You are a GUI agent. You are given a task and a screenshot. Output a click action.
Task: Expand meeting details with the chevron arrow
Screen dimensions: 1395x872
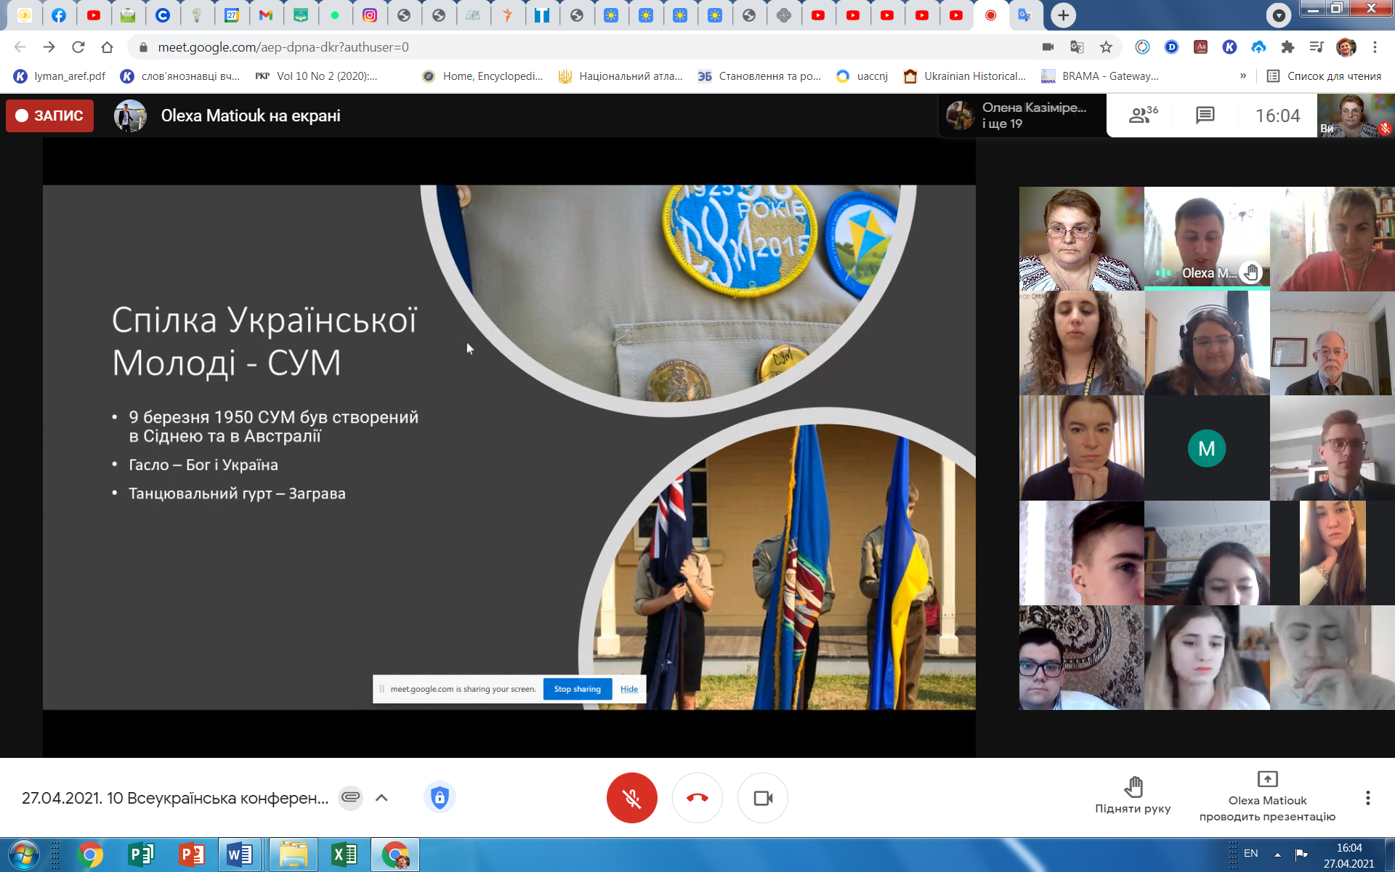pos(381,798)
